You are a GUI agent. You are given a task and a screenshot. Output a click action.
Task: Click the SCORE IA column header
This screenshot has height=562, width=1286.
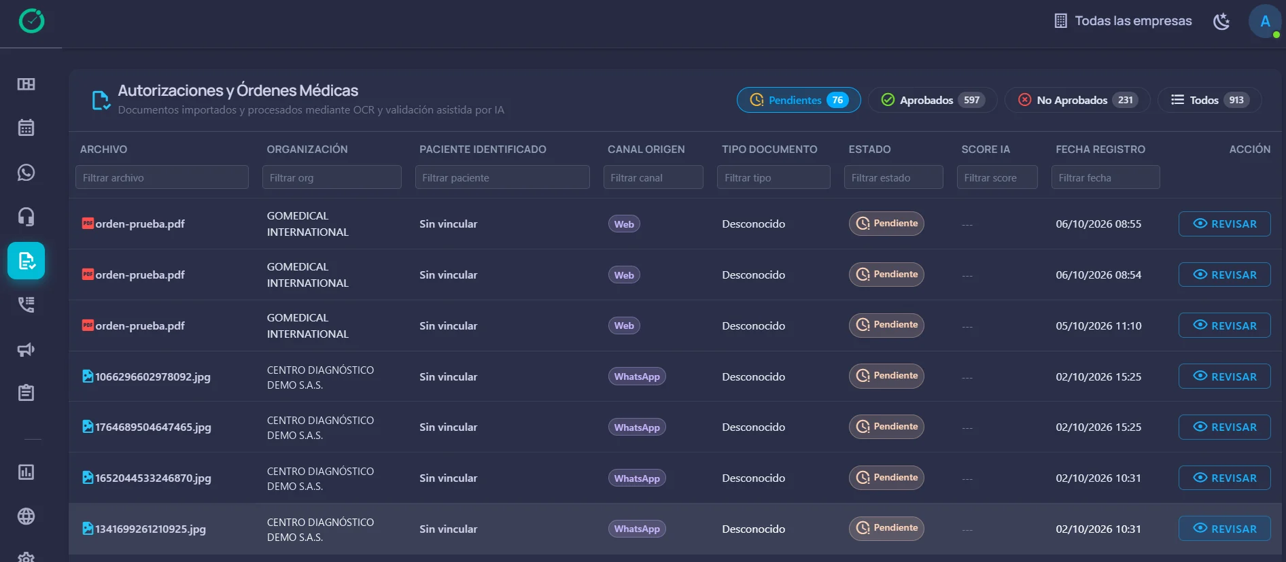[x=986, y=149]
